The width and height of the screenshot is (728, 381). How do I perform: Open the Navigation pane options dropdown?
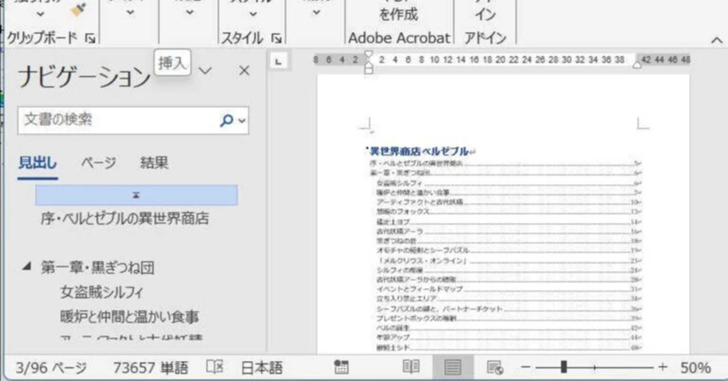click(x=205, y=71)
